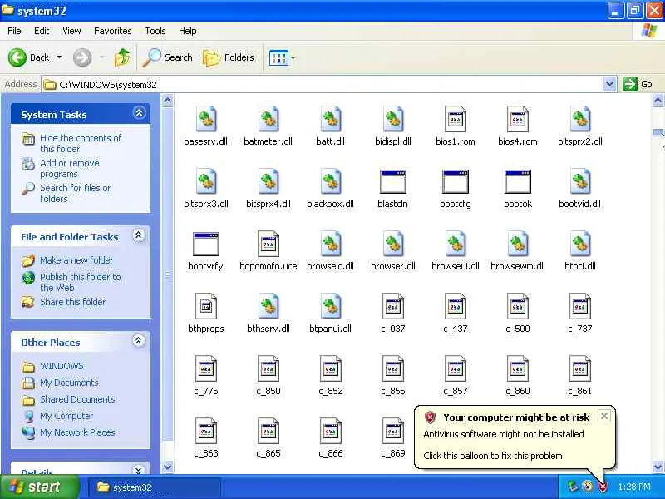Click Hide the contents of this folder

click(x=80, y=143)
